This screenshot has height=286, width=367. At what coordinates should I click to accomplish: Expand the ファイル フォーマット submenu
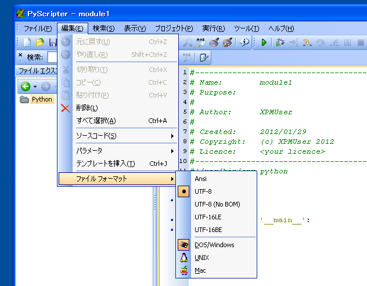click(x=117, y=179)
